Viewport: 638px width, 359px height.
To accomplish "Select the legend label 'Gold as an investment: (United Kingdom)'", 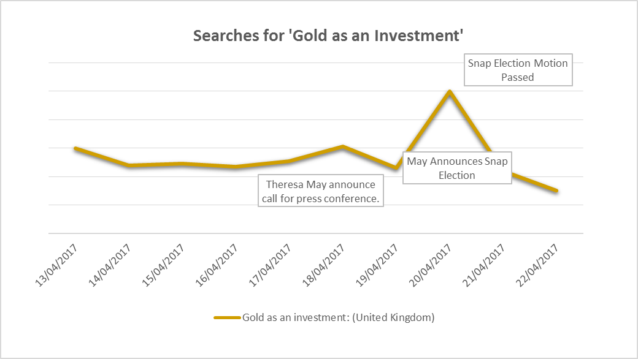I will click(x=338, y=317).
